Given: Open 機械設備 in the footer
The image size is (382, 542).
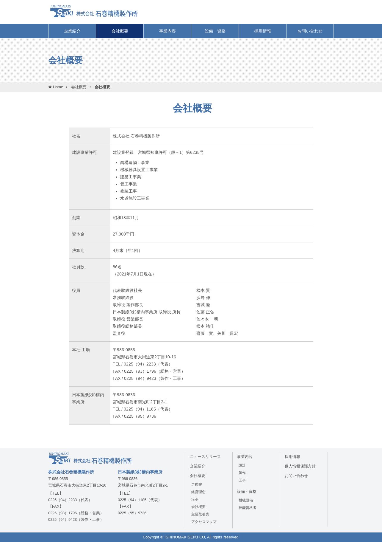Looking at the screenshot, I should click(x=246, y=500).
